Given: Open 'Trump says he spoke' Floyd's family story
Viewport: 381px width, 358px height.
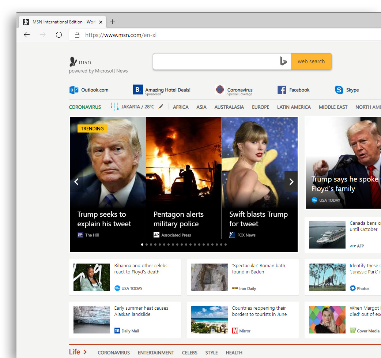Looking at the screenshot, I should click(346, 184).
